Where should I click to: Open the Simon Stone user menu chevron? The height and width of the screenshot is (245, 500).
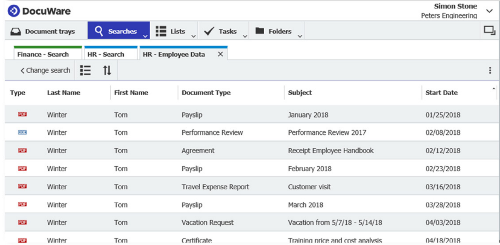tap(490, 11)
